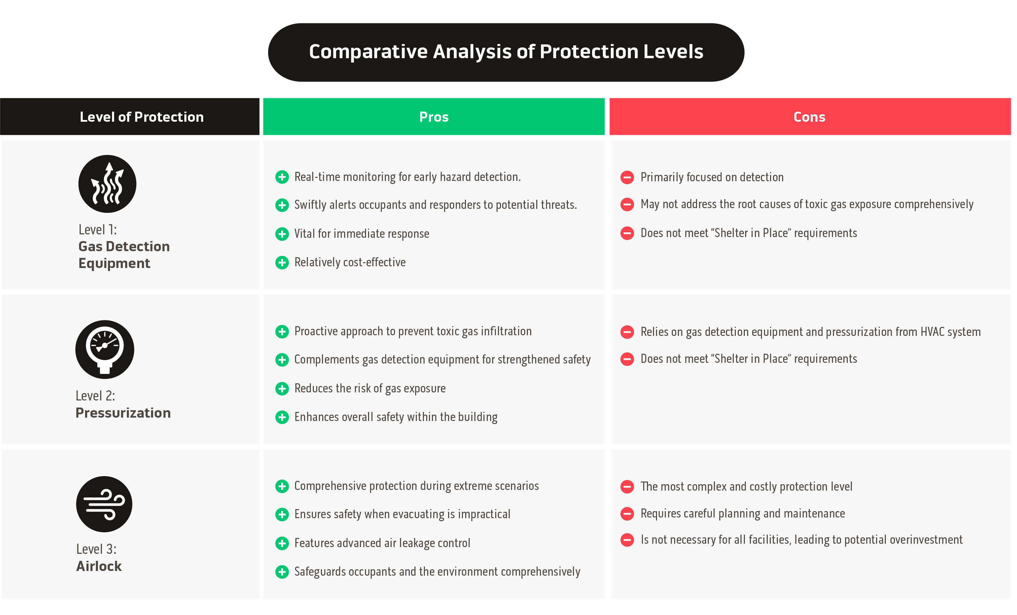The height and width of the screenshot is (615, 1017).
Task: Click the Level 2 Pressurization label
Action: point(123,405)
